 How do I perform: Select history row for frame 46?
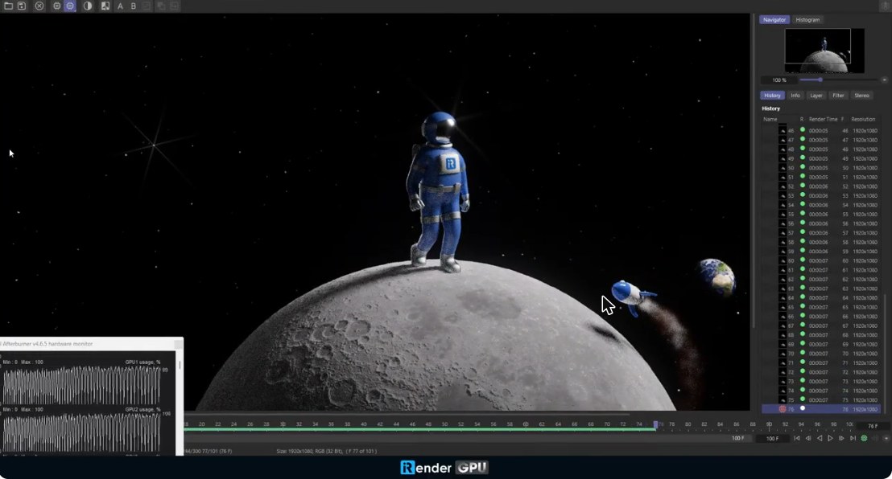821,131
